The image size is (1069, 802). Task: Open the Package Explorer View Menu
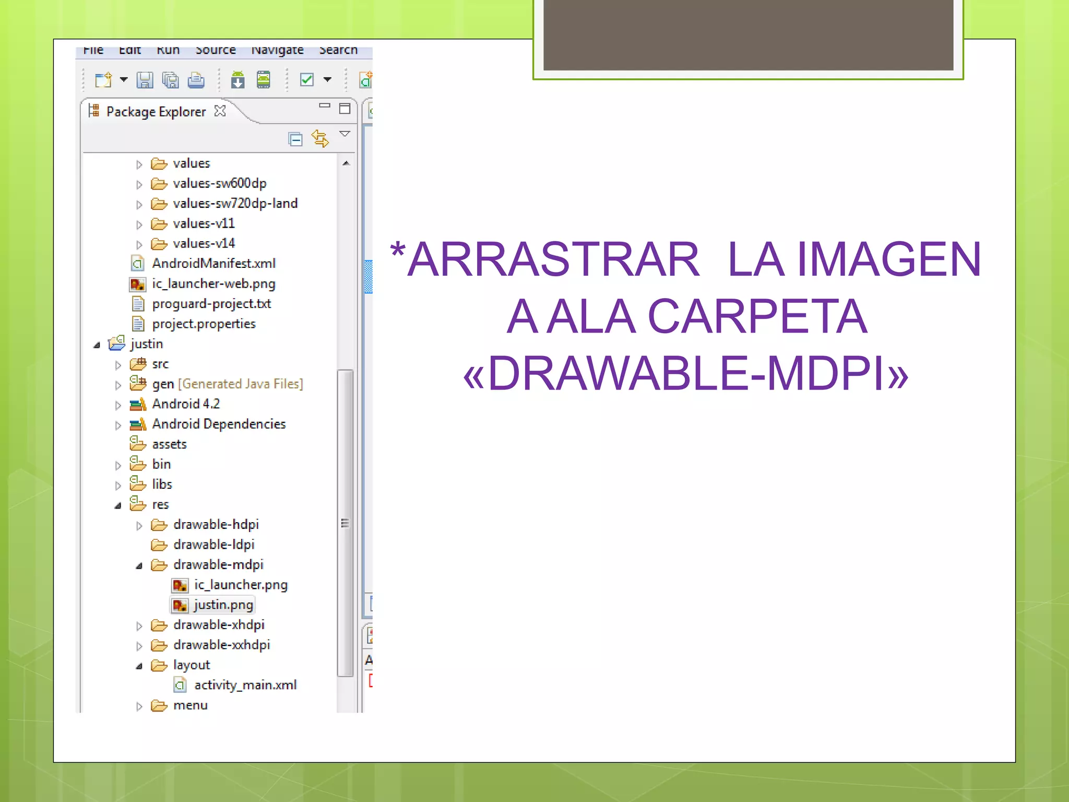(345, 134)
